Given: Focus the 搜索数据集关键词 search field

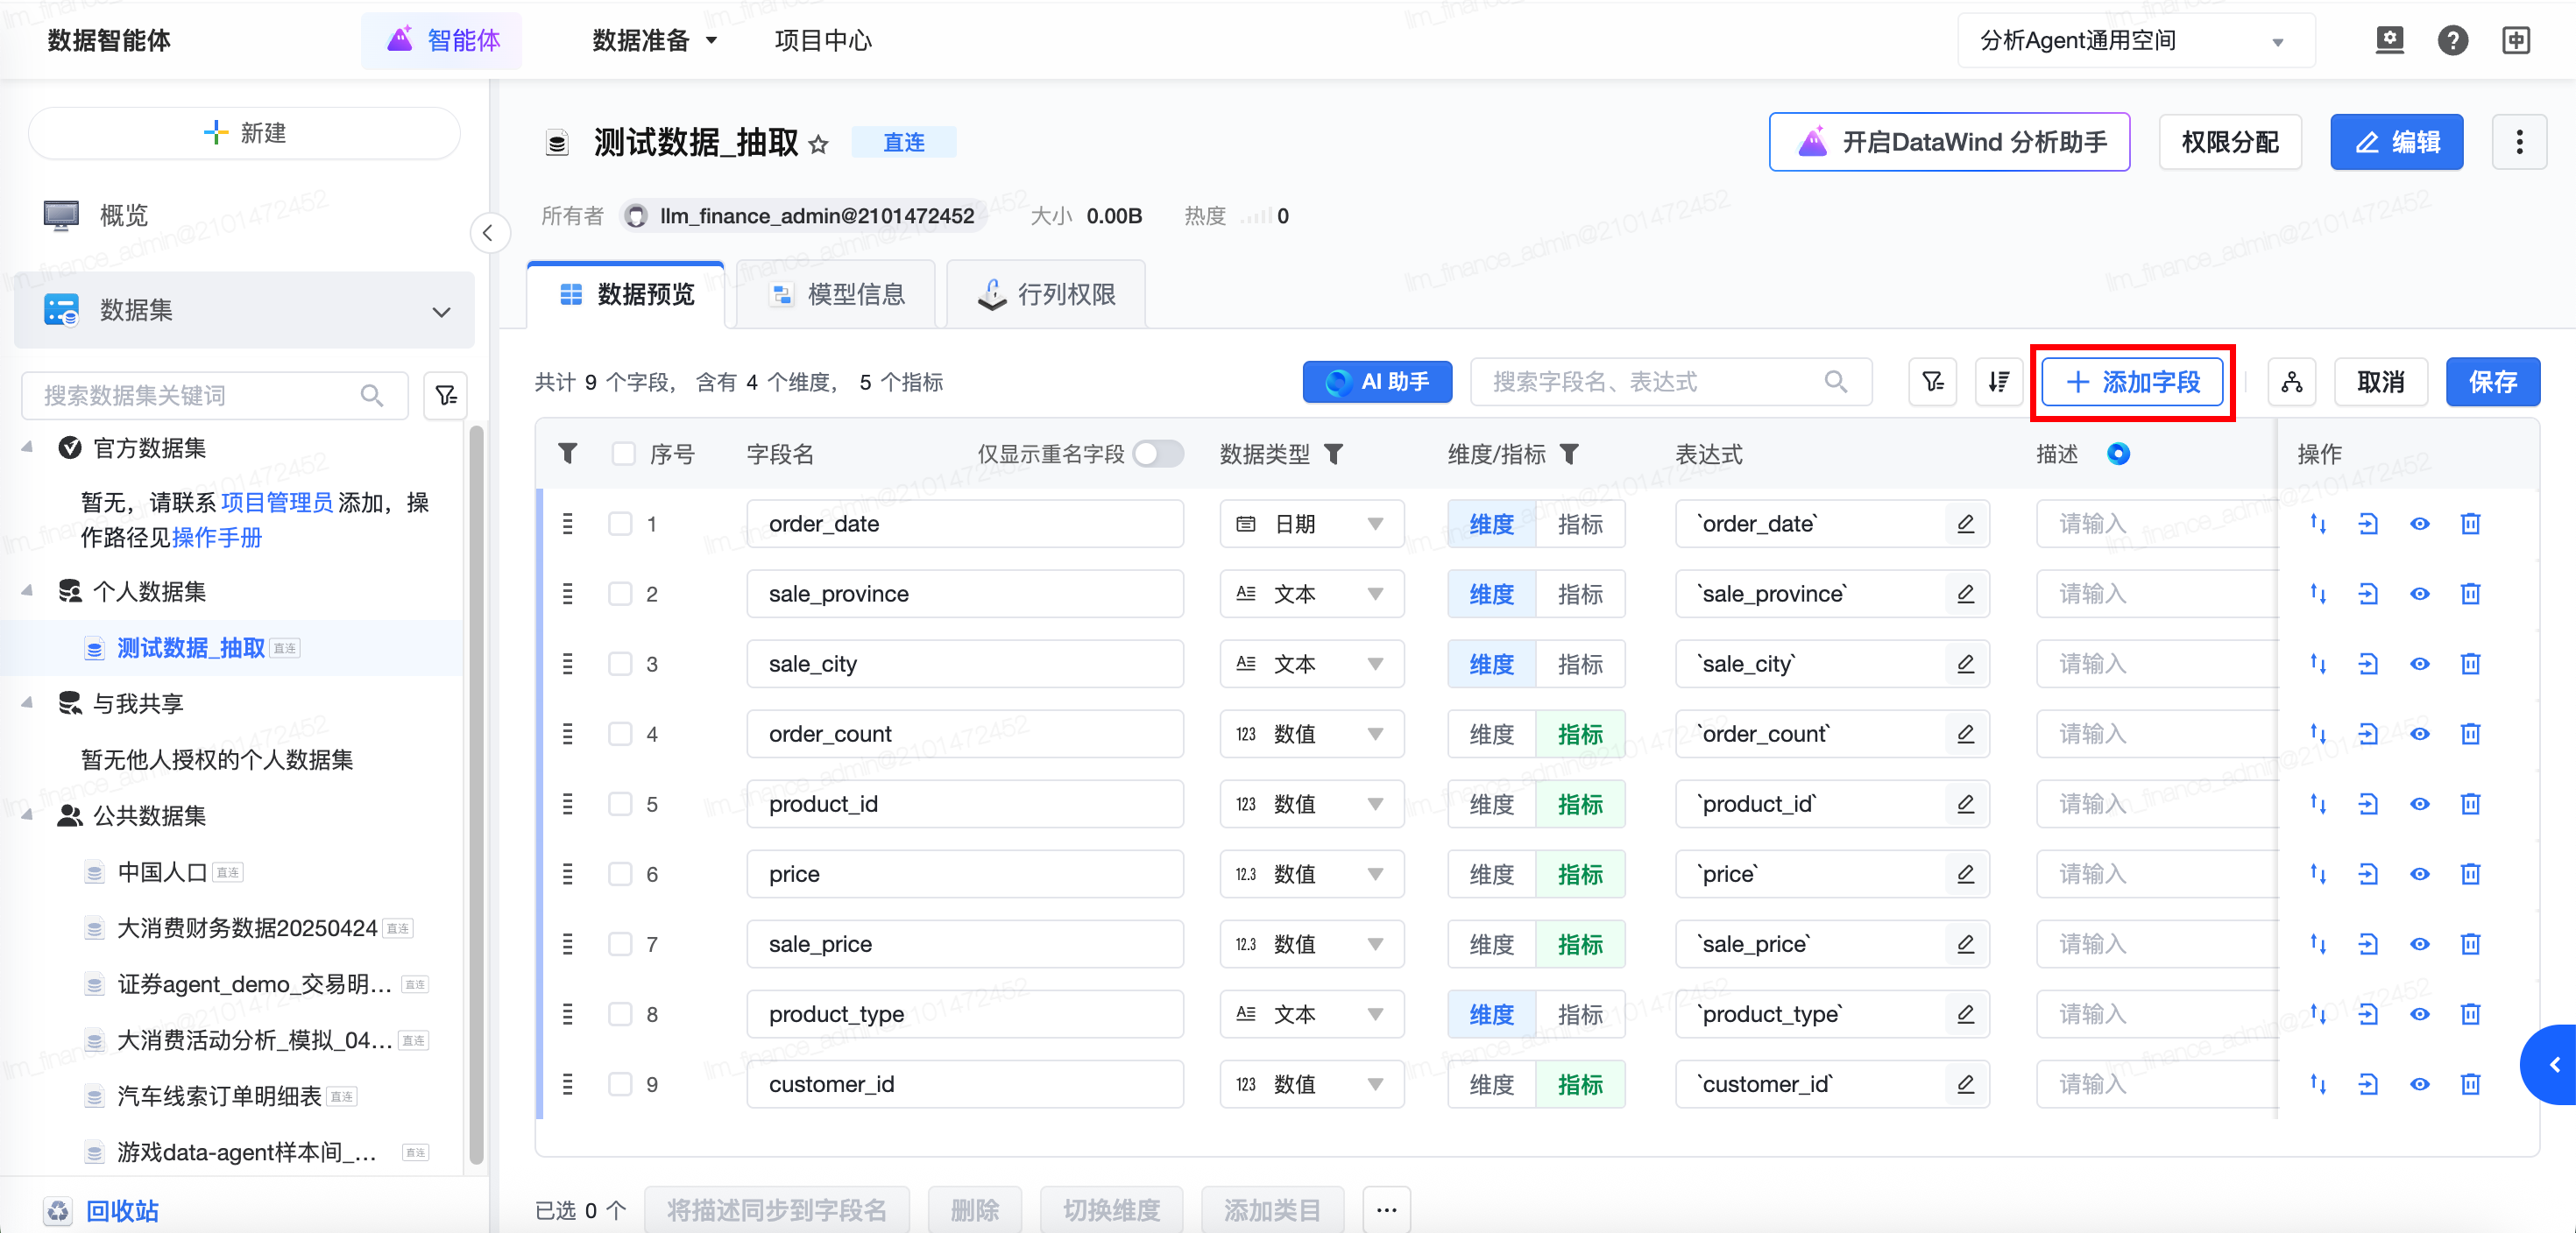Looking at the screenshot, I should (x=214, y=396).
